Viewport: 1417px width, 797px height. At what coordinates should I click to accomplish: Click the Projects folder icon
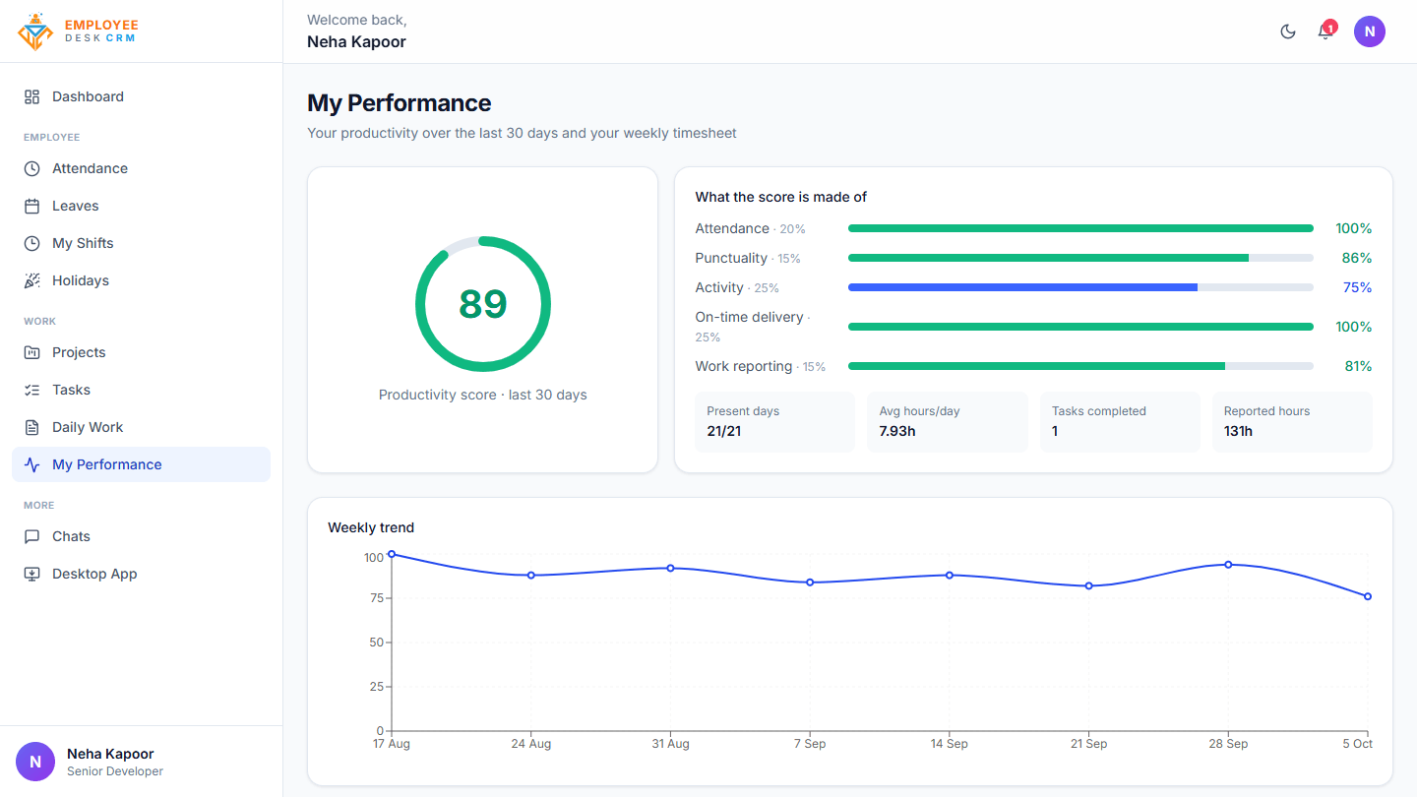[32, 352]
